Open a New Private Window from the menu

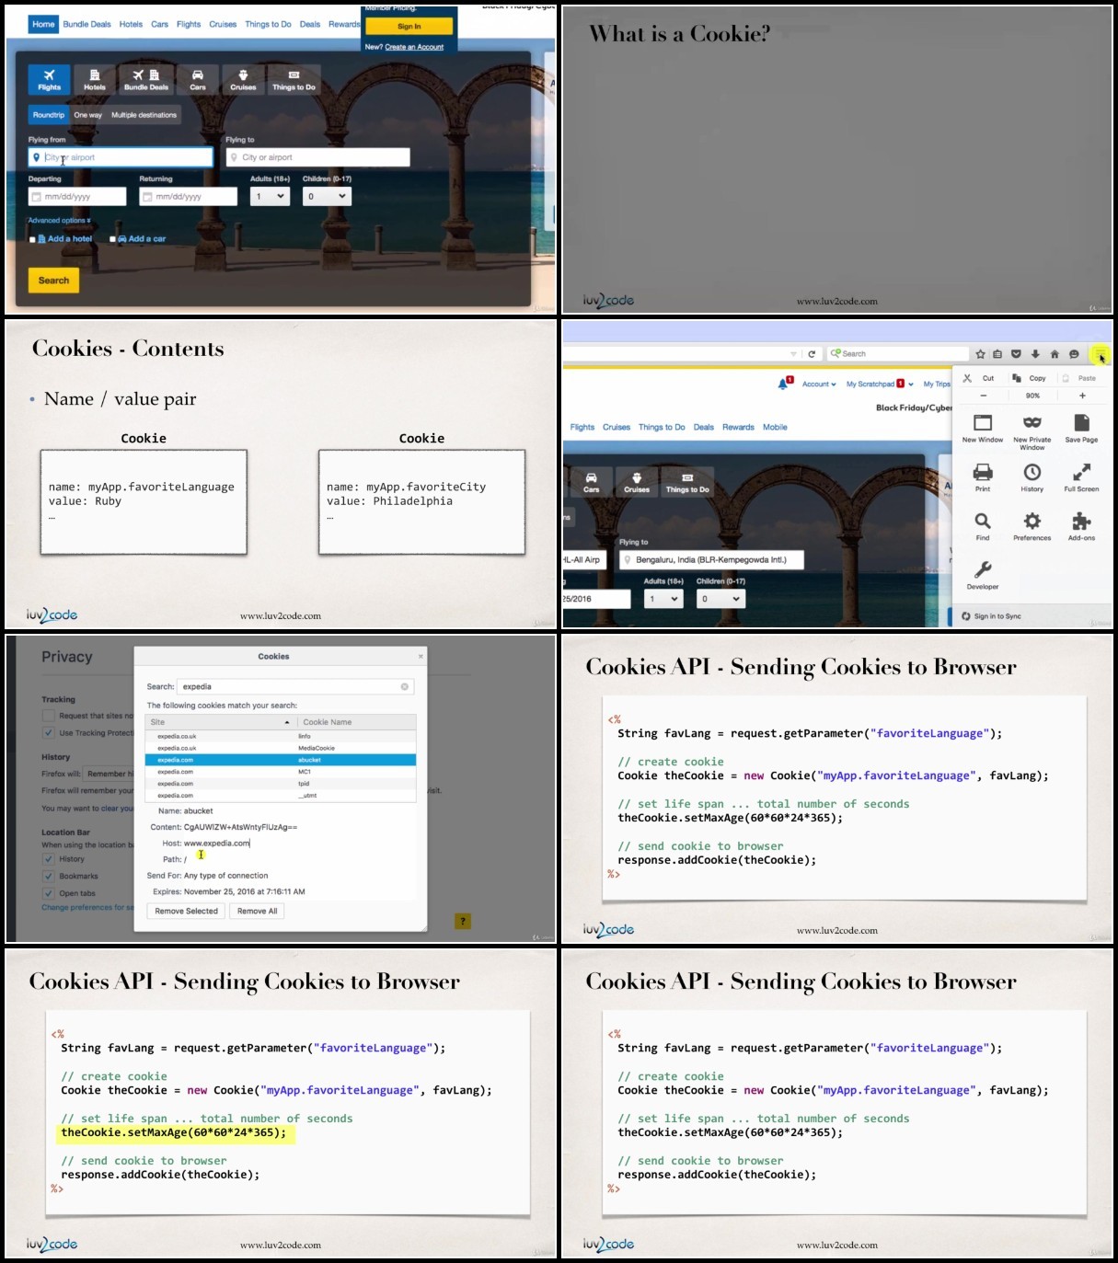[x=1032, y=431]
